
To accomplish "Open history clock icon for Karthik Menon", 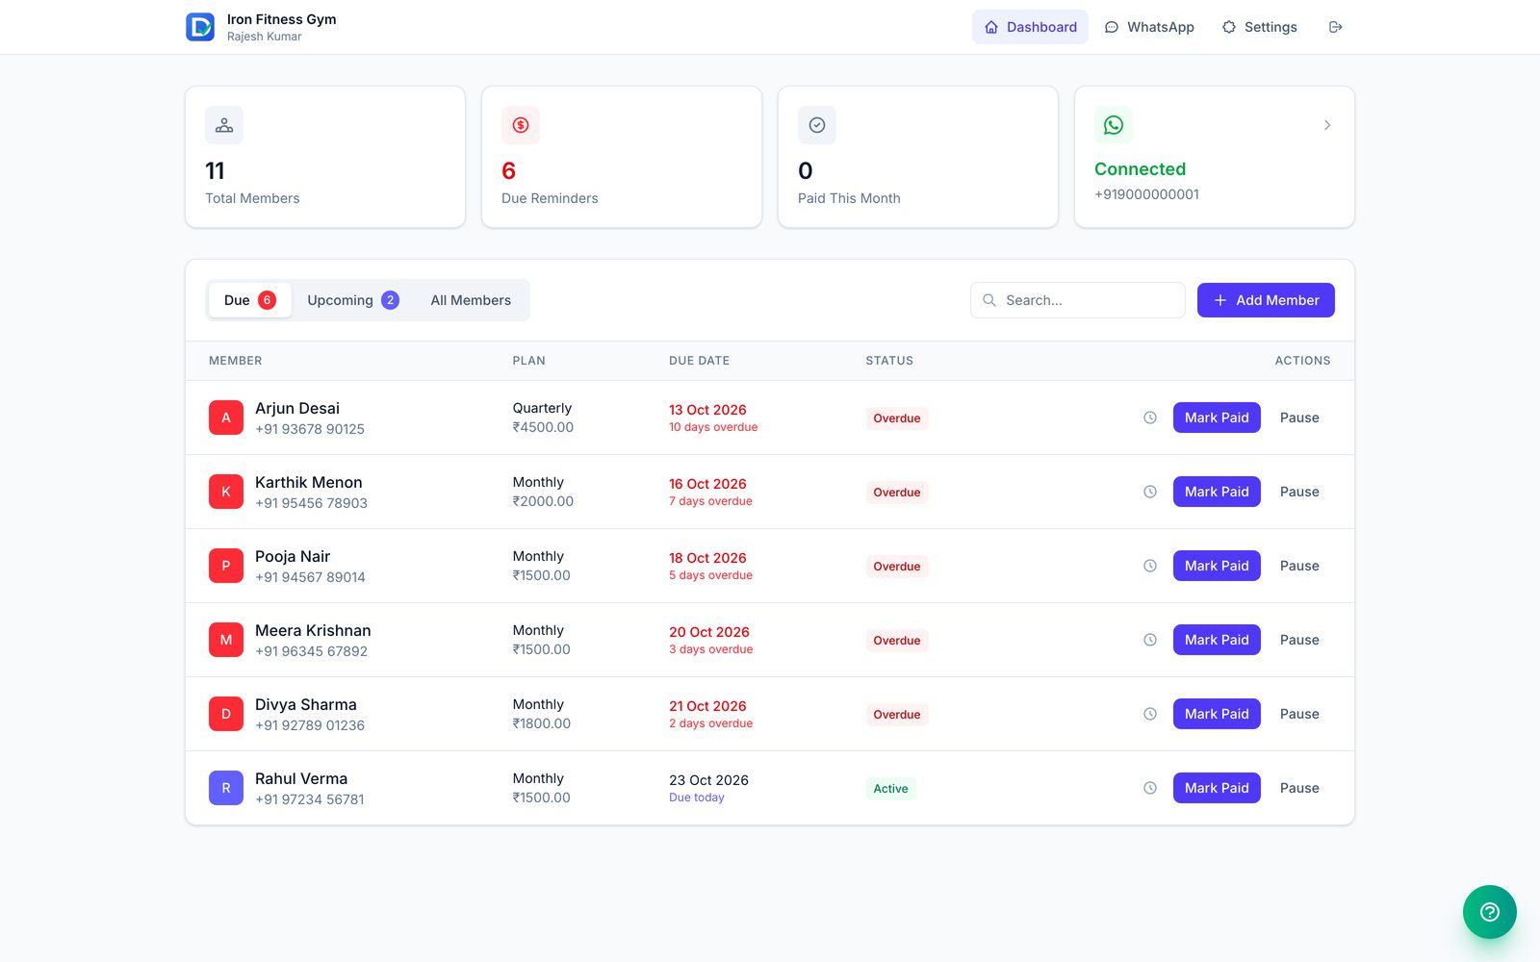I will tap(1150, 492).
